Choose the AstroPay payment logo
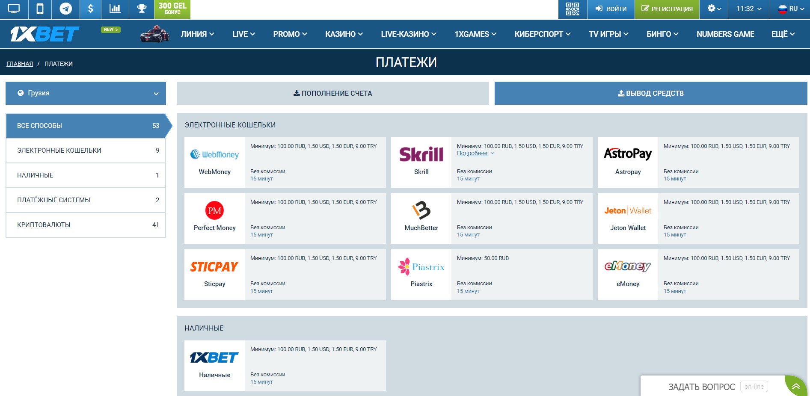Image resolution: width=810 pixels, height=396 pixels. (x=628, y=154)
